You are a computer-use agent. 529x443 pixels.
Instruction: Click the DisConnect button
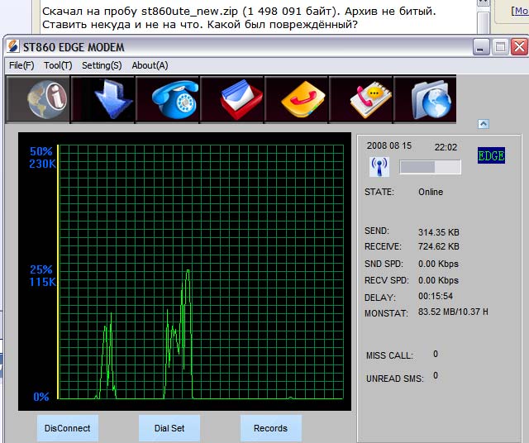pyautogui.click(x=68, y=428)
